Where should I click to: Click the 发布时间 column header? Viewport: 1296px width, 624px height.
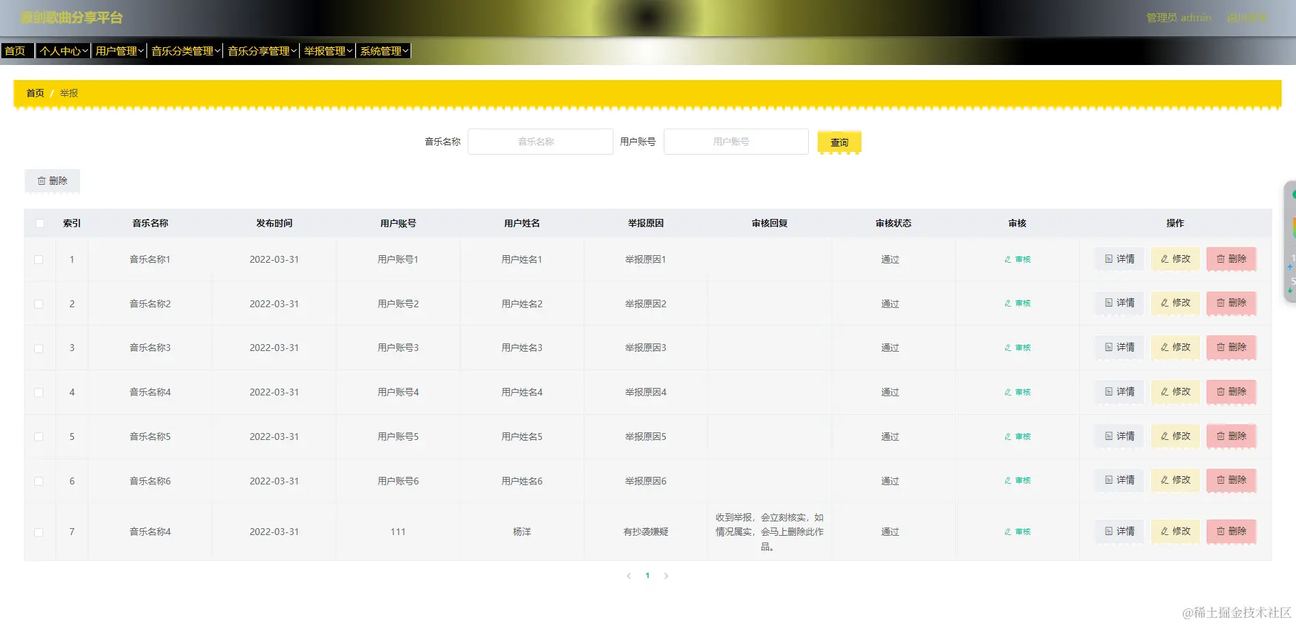click(x=274, y=223)
